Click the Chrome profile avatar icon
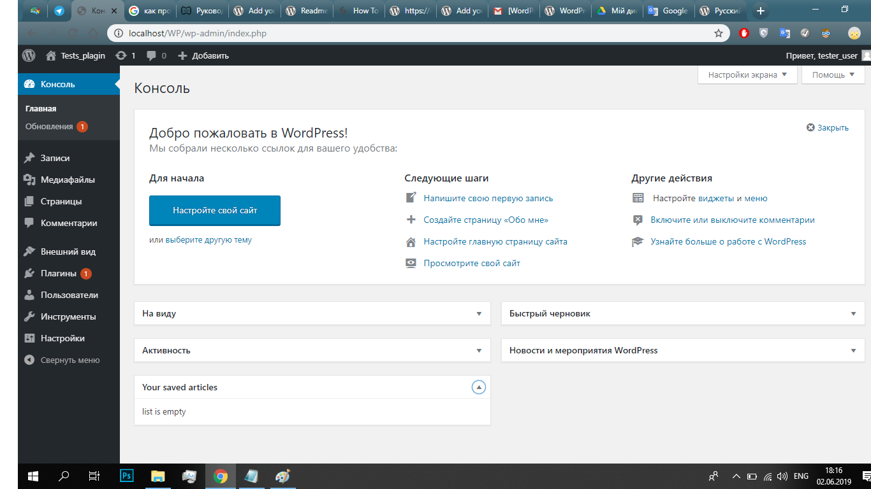Viewport: 871px width, 489px height. pos(854,33)
